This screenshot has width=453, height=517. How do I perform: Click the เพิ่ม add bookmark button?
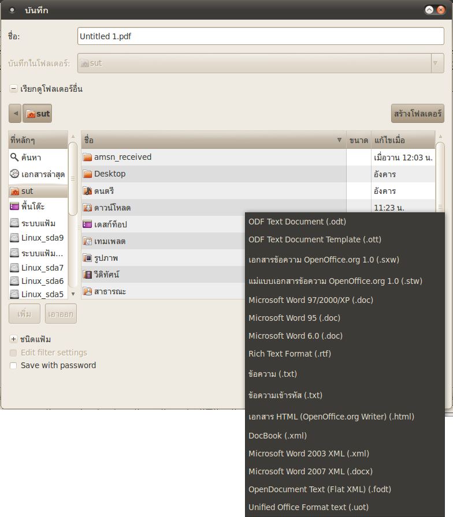point(24,313)
